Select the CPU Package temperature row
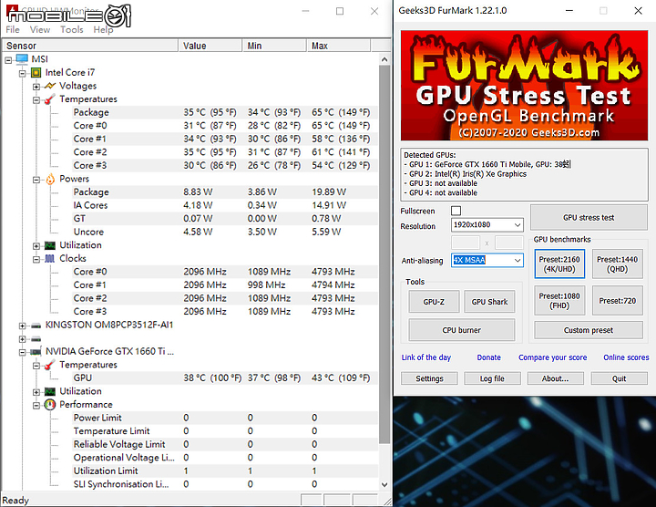This screenshot has height=507, width=656. pyautogui.click(x=225, y=112)
